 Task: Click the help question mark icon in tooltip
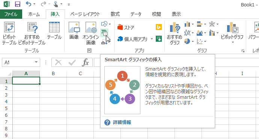(107, 122)
